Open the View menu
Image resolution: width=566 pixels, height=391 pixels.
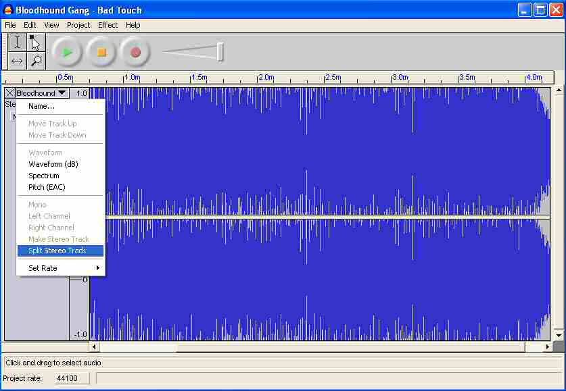[51, 25]
